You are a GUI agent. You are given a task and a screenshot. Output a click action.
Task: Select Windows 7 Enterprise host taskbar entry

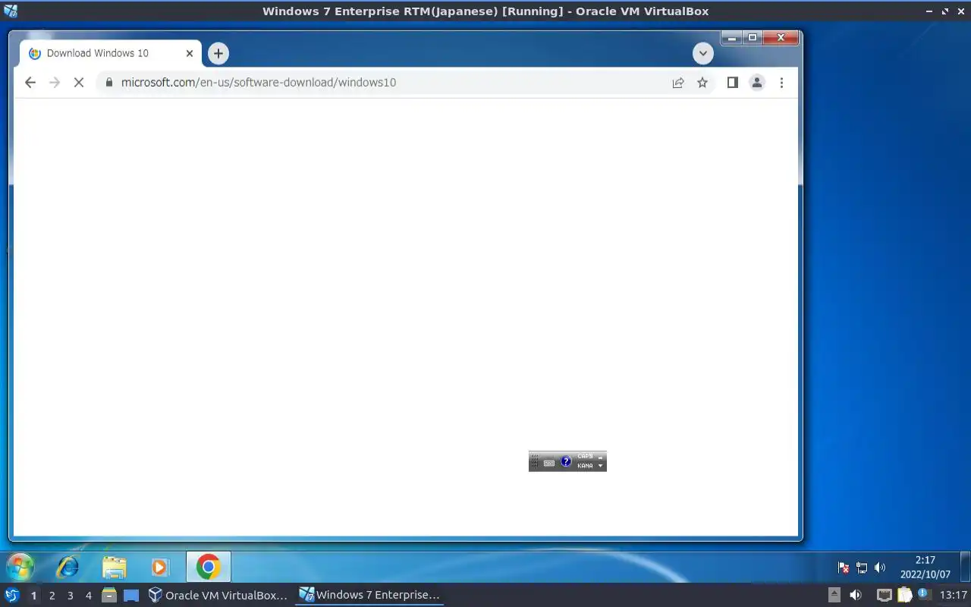(369, 595)
